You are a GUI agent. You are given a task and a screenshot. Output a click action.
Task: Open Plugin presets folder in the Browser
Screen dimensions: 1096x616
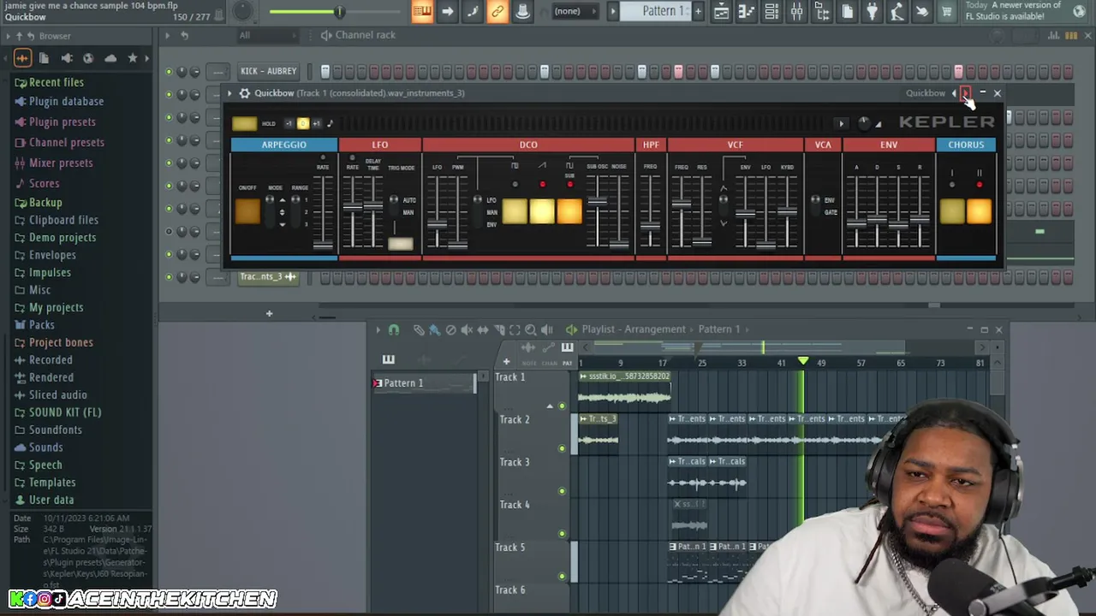(x=62, y=121)
